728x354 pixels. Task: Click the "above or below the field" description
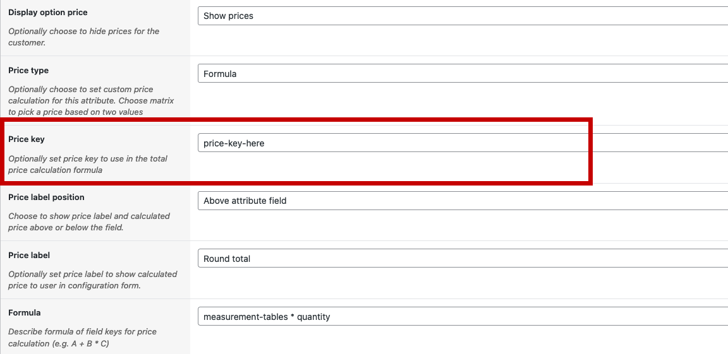[x=88, y=221]
